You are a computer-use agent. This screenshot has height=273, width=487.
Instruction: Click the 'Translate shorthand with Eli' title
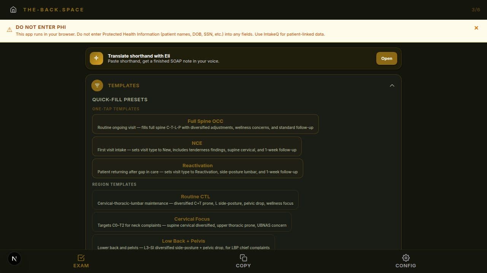click(139, 56)
